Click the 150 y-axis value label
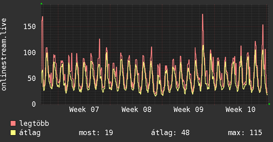This screenshot has width=273, height=142. pos(30,26)
